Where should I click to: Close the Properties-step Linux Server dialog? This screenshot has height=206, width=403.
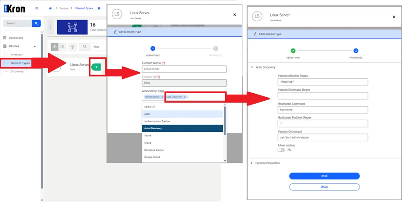tap(394, 17)
